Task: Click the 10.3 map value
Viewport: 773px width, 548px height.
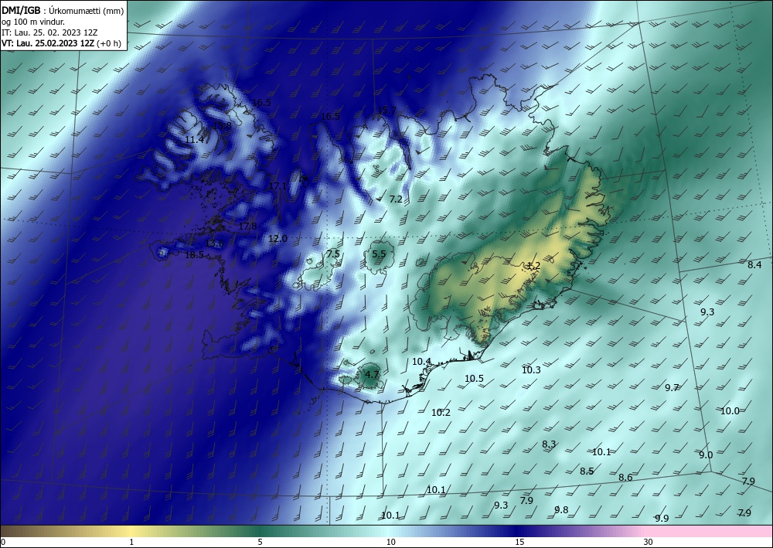Action: coord(532,370)
